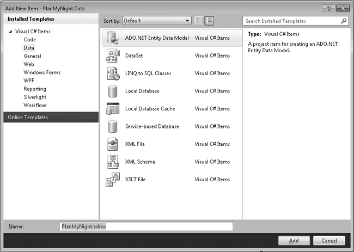Viewport: 354px width, 252px height.
Task: Select the Data category
Action: (29, 48)
